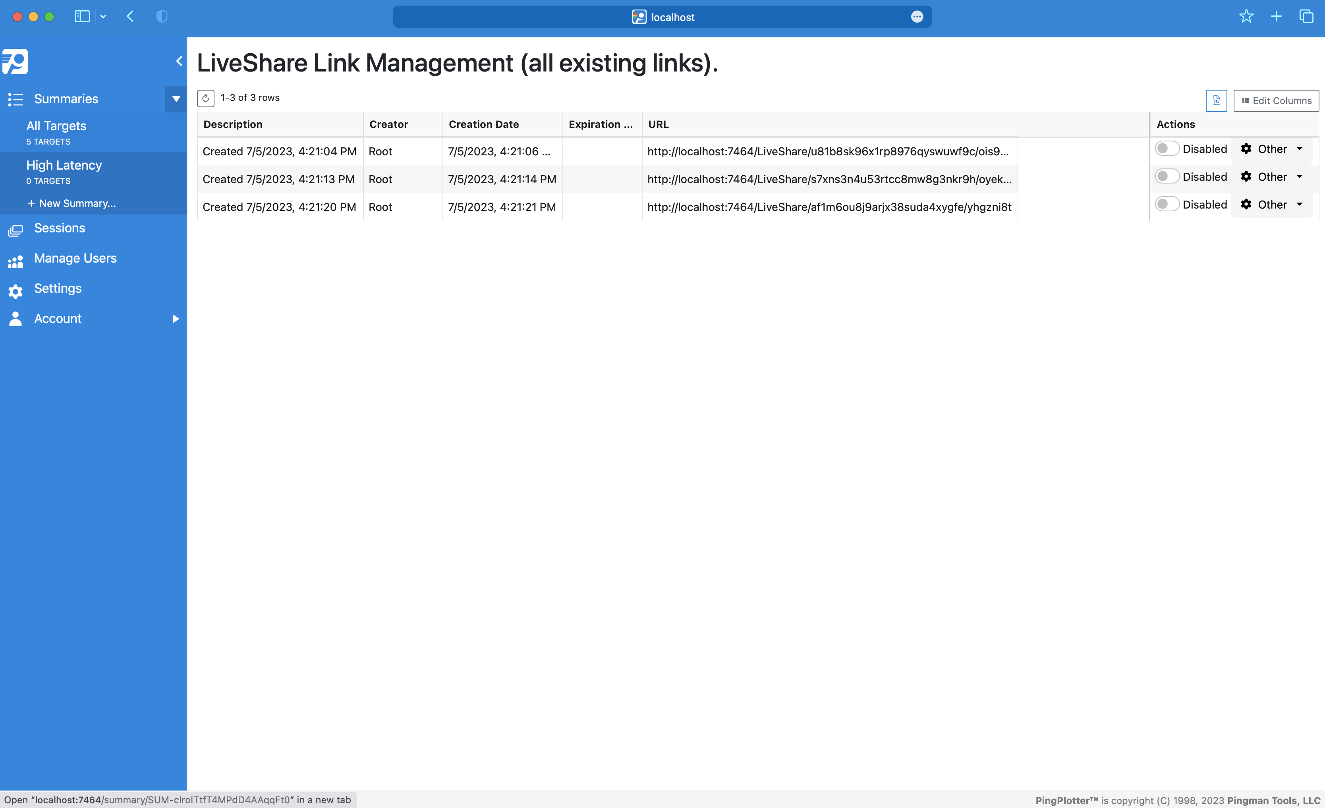This screenshot has height=808, width=1325.
Task: Click the Account person icon
Action: [15, 319]
